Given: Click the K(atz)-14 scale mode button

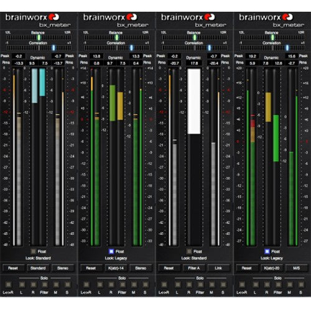Looking at the screenshot, I should tap(116, 268).
